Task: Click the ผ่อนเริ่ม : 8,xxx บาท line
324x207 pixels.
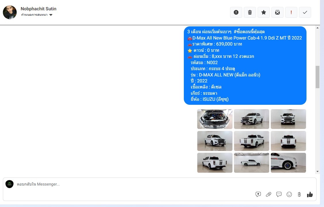Action: pyautogui.click(x=221, y=56)
